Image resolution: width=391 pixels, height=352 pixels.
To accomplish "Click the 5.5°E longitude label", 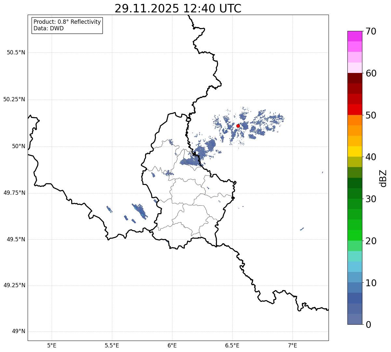I will pyautogui.click(x=112, y=345).
